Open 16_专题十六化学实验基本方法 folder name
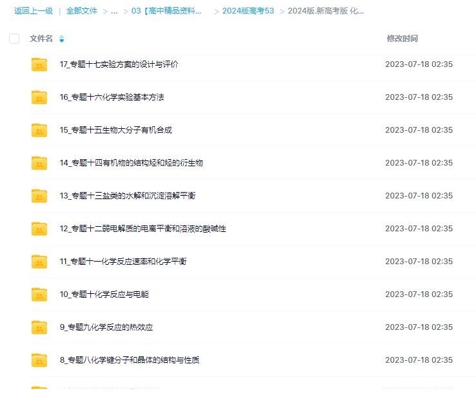Viewport: 476px width, 404px height. 112,97
